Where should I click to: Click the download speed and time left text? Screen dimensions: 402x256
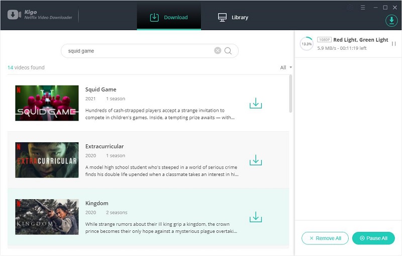pos(342,48)
